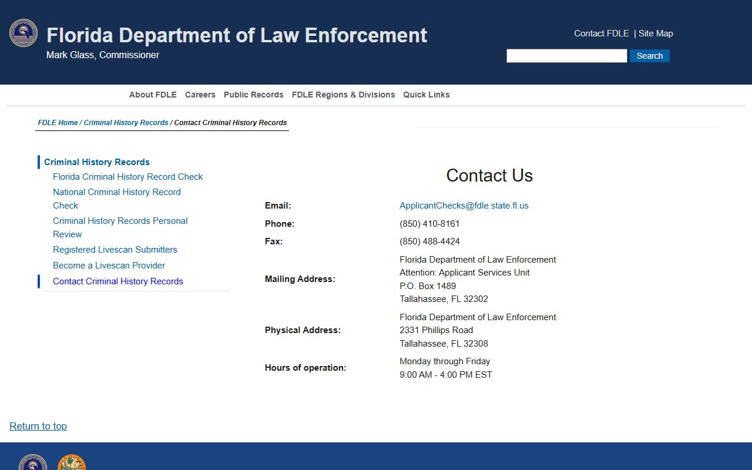This screenshot has width=752, height=470.
Task: Click the Search button
Action: [x=650, y=56]
